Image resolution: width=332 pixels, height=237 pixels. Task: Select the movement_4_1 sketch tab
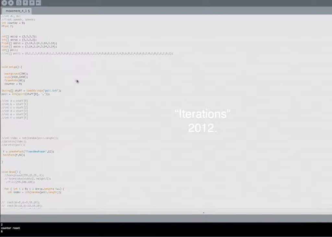(x=17, y=11)
